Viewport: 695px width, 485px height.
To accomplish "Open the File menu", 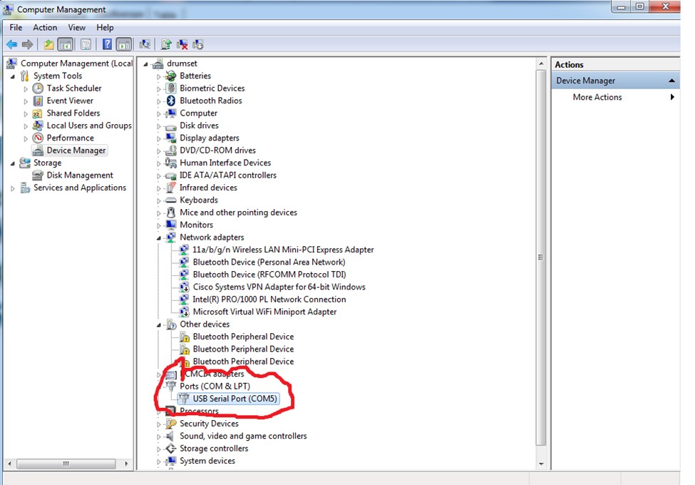I will click(16, 28).
